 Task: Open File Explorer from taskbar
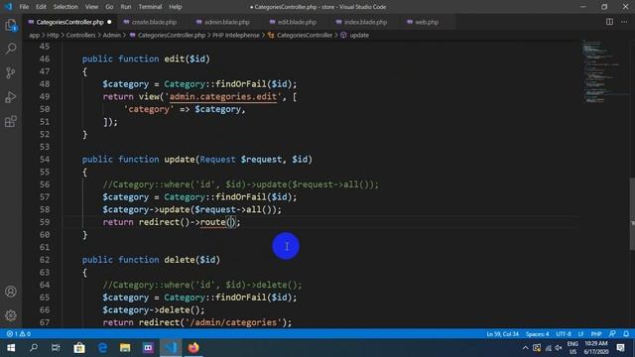click(125, 348)
